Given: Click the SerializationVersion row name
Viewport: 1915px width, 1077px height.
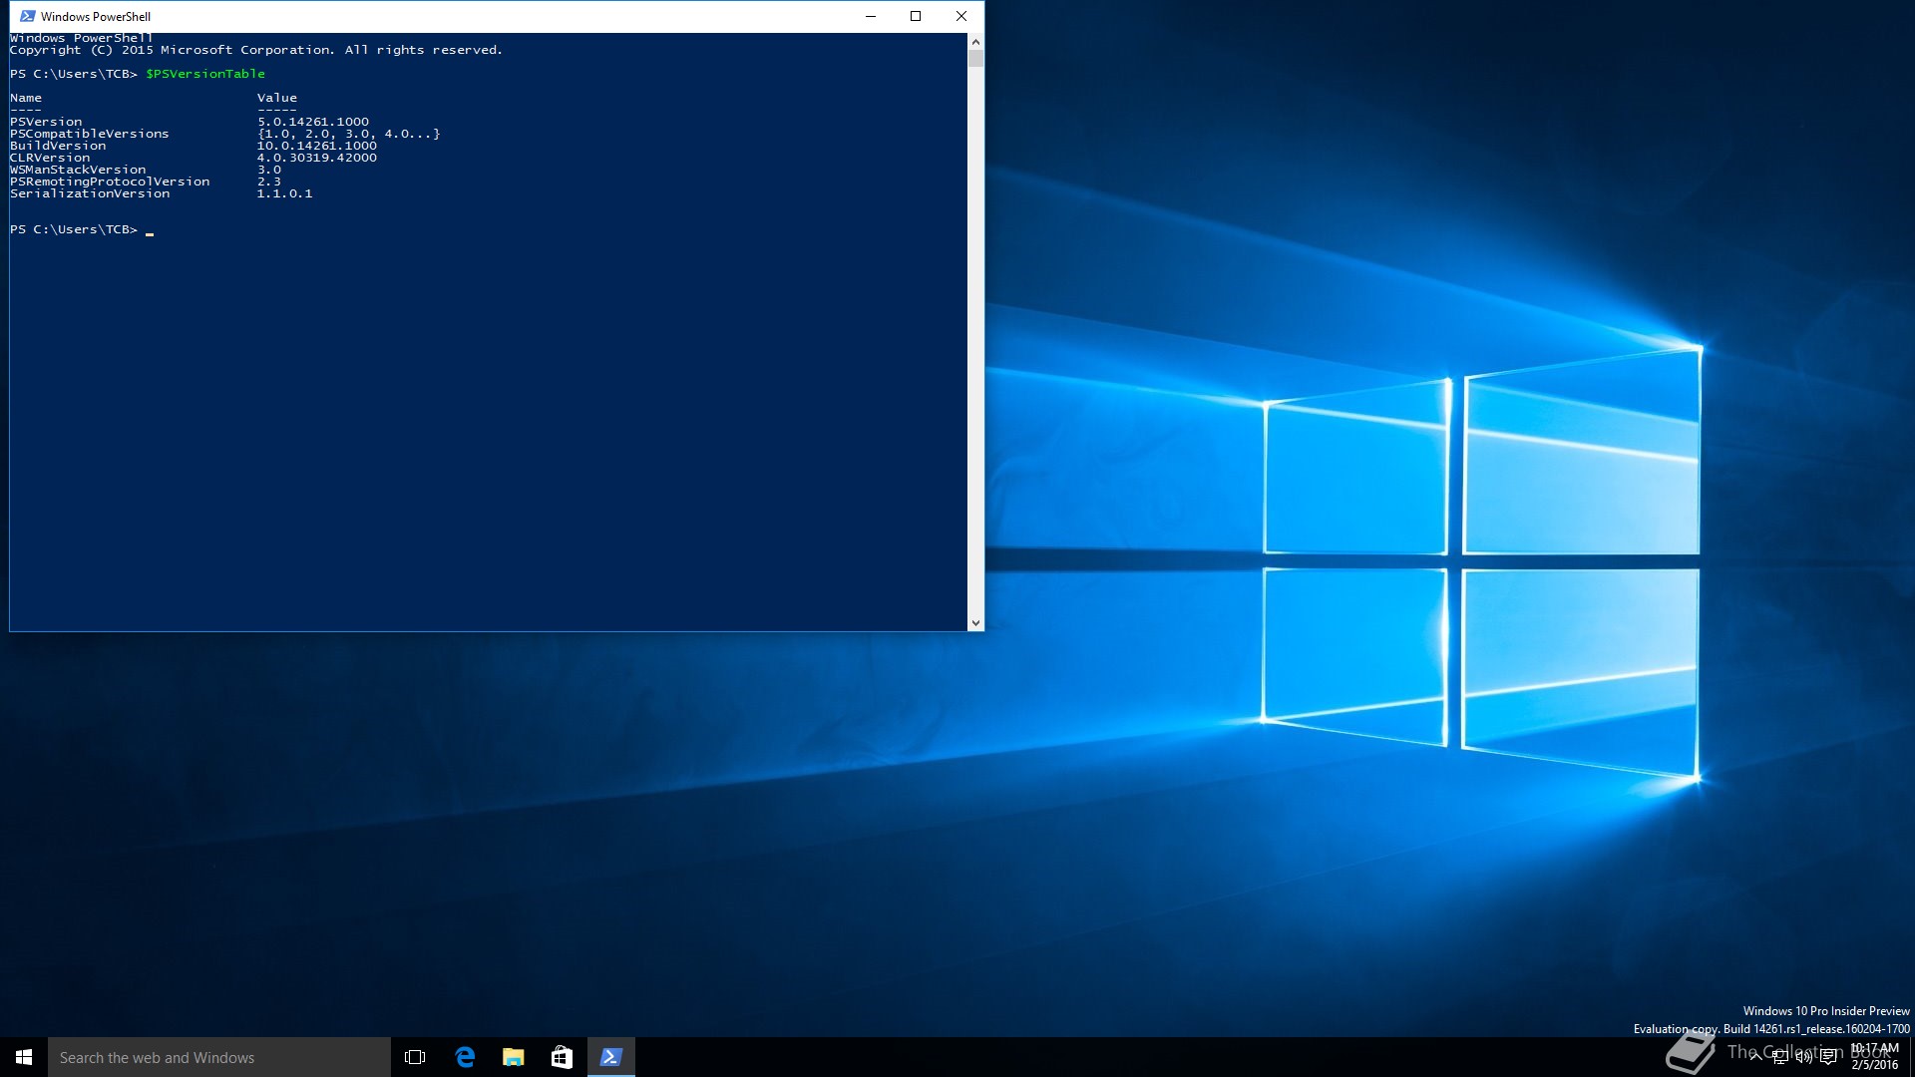Looking at the screenshot, I should [x=90, y=193].
